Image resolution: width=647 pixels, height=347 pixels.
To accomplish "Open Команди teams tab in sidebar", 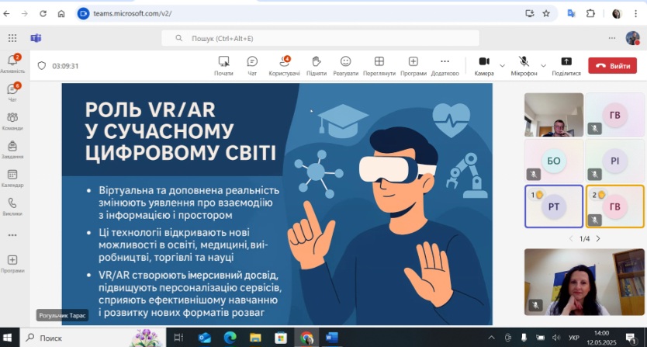I will pos(12,120).
